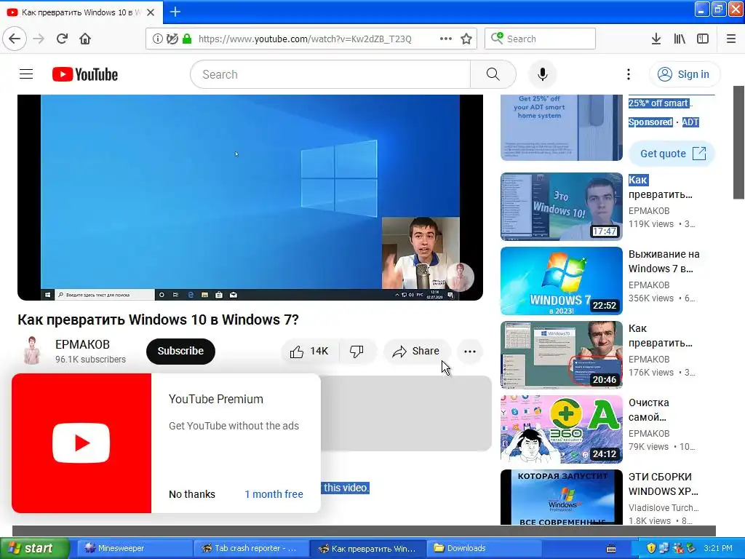Open video title Очистка самой…
The image size is (745, 559).
coord(648,410)
